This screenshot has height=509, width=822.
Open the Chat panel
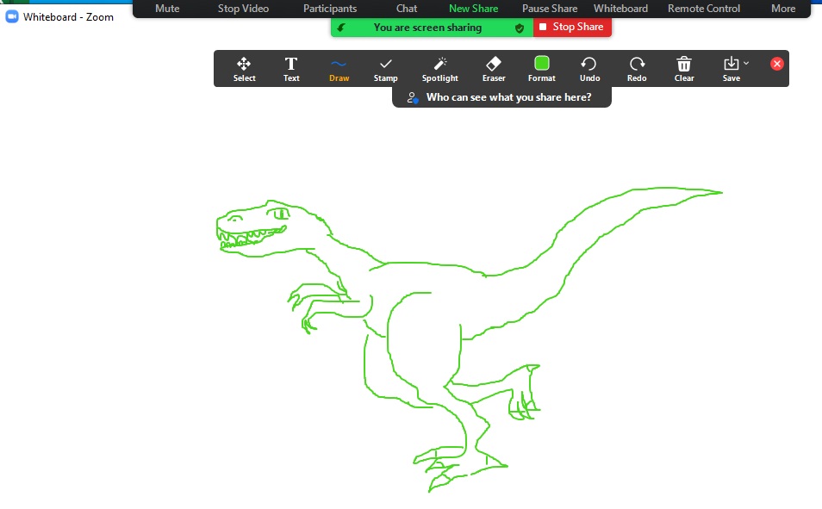pyautogui.click(x=407, y=9)
